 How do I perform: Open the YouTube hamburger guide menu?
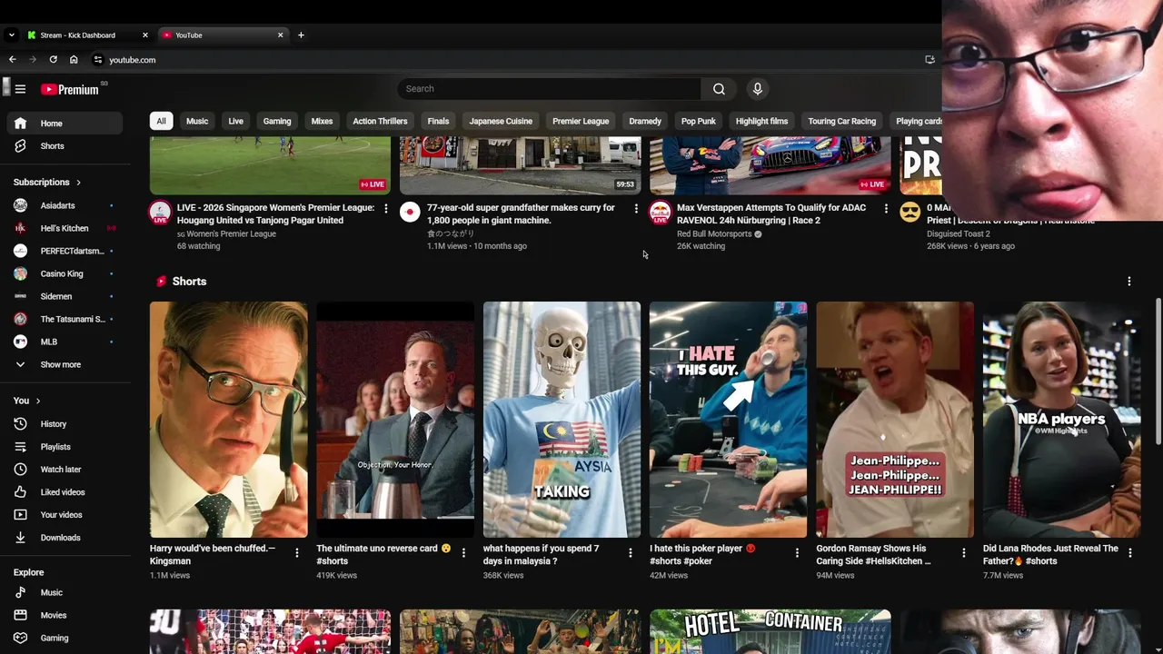[x=20, y=89]
